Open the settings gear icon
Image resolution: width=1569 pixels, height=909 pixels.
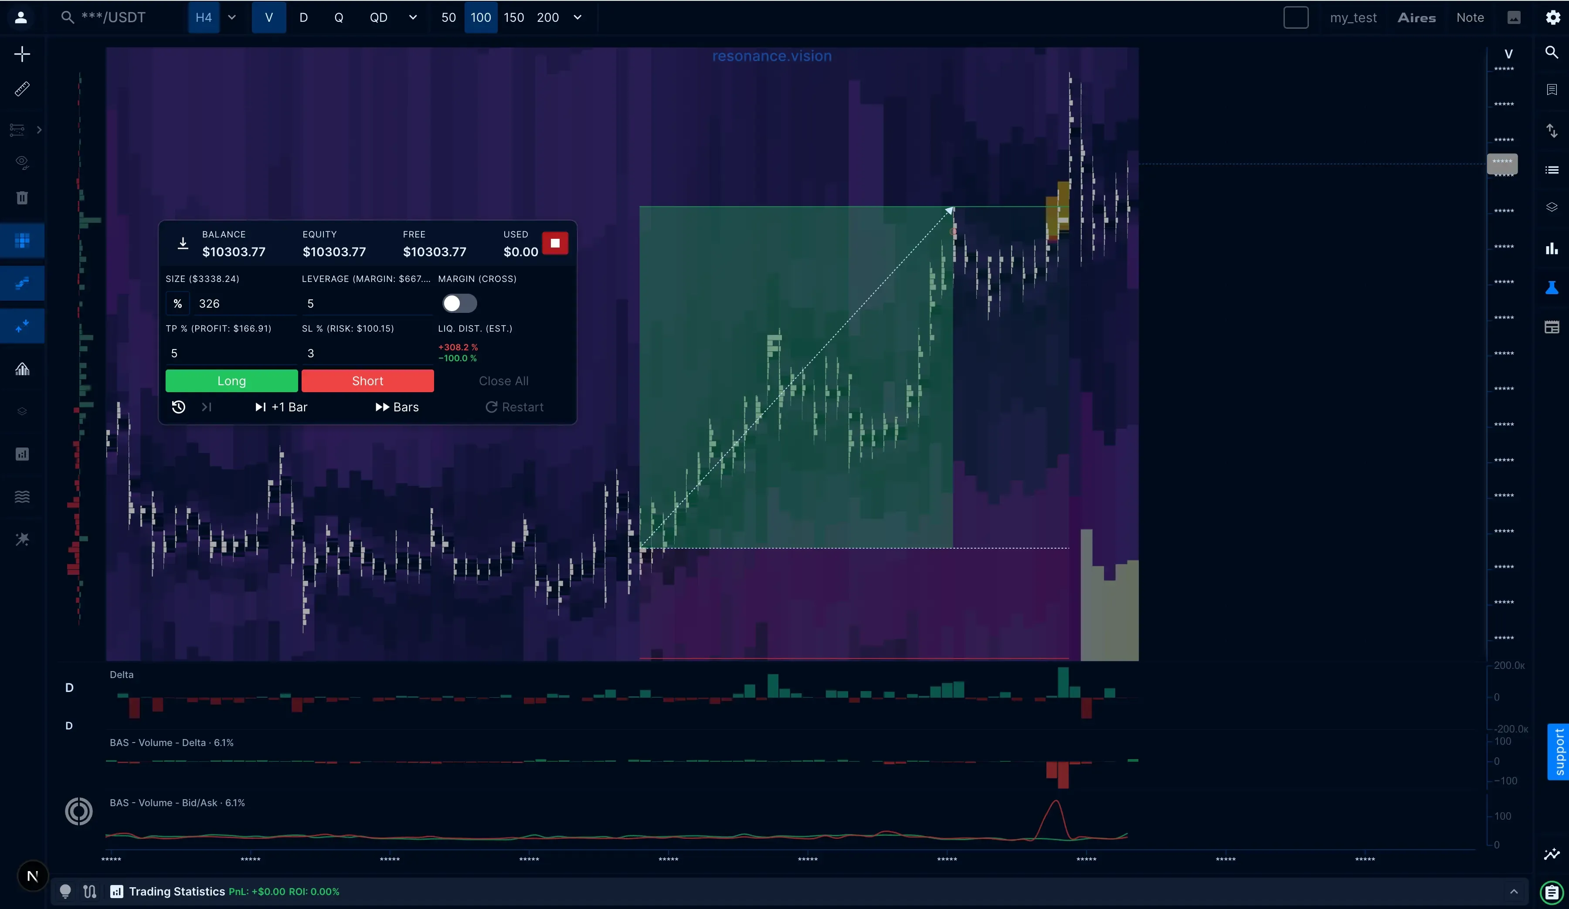(x=1553, y=17)
